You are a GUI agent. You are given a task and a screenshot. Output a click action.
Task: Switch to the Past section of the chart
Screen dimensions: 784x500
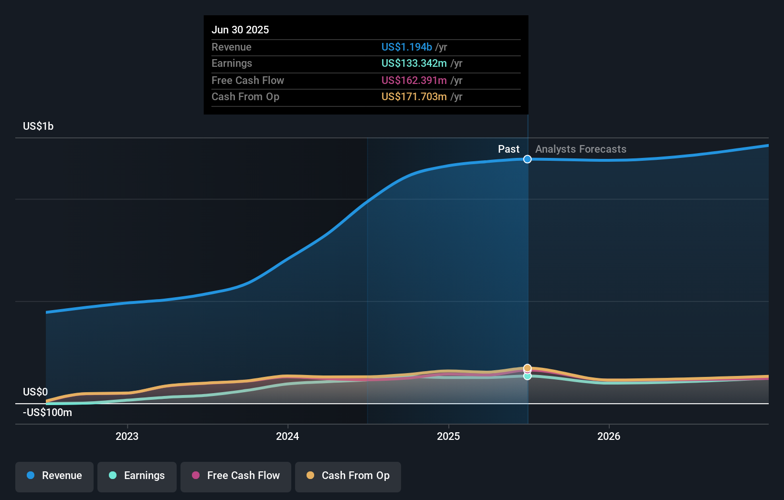pos(509,149)
